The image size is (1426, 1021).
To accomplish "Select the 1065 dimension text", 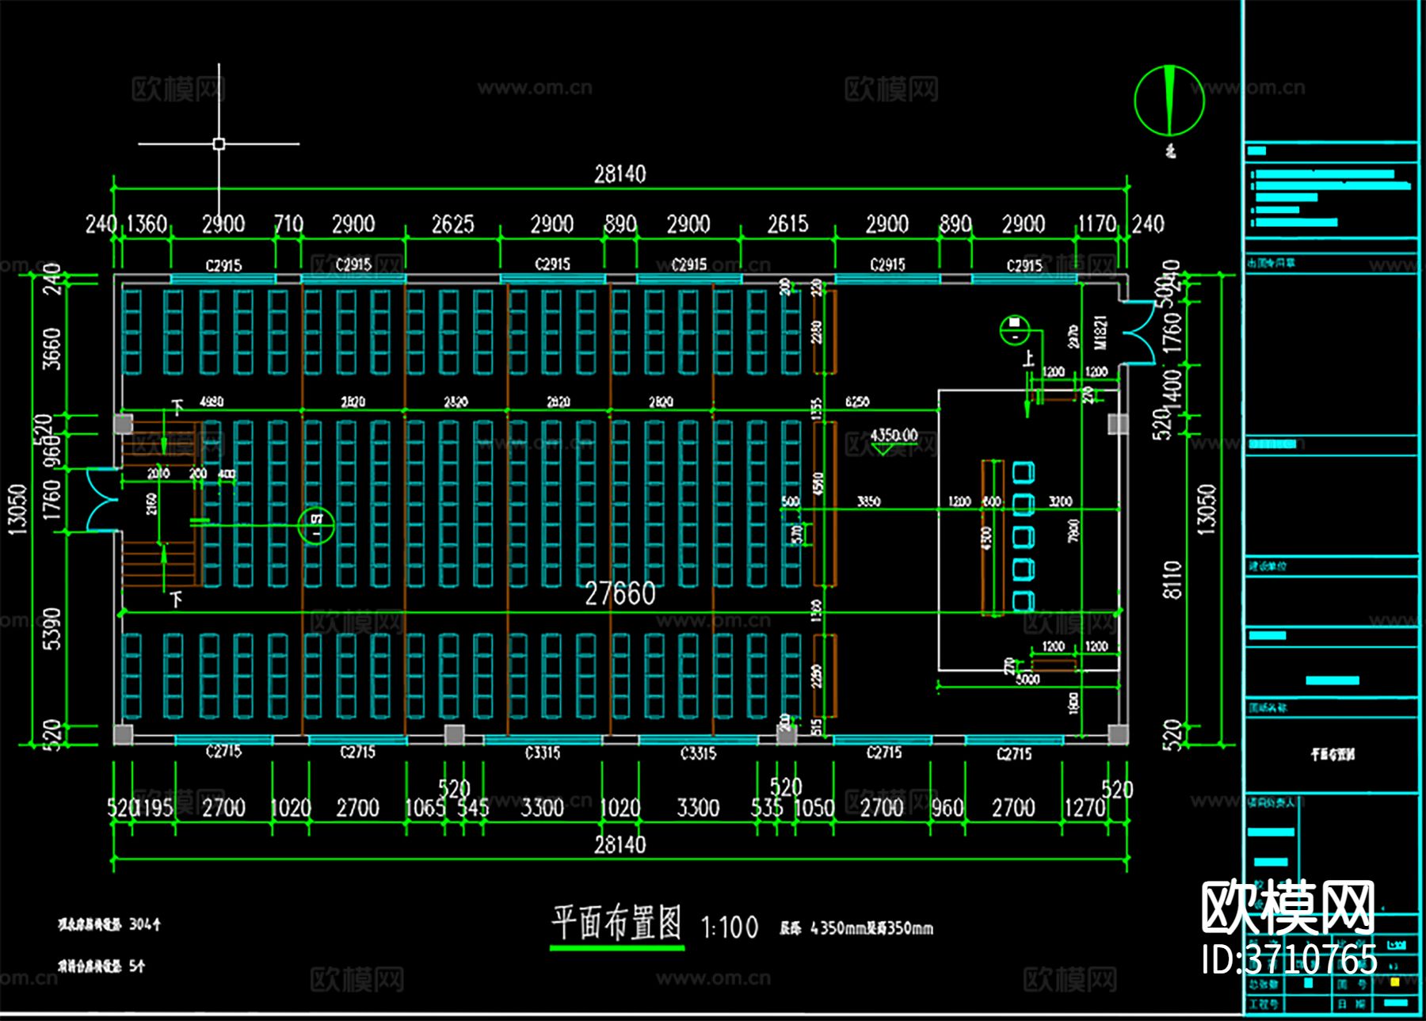I will point(425,808).
